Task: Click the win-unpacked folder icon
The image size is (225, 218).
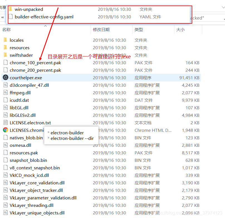Action: click(11, 9)
